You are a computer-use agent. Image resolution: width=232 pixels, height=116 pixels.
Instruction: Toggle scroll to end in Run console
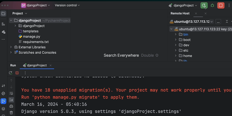point(11,100)
